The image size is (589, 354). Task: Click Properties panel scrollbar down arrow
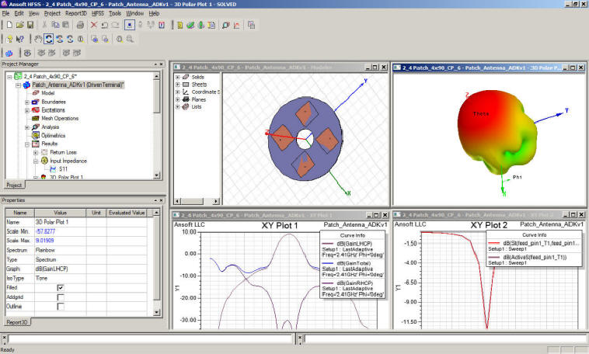[157, 313]
